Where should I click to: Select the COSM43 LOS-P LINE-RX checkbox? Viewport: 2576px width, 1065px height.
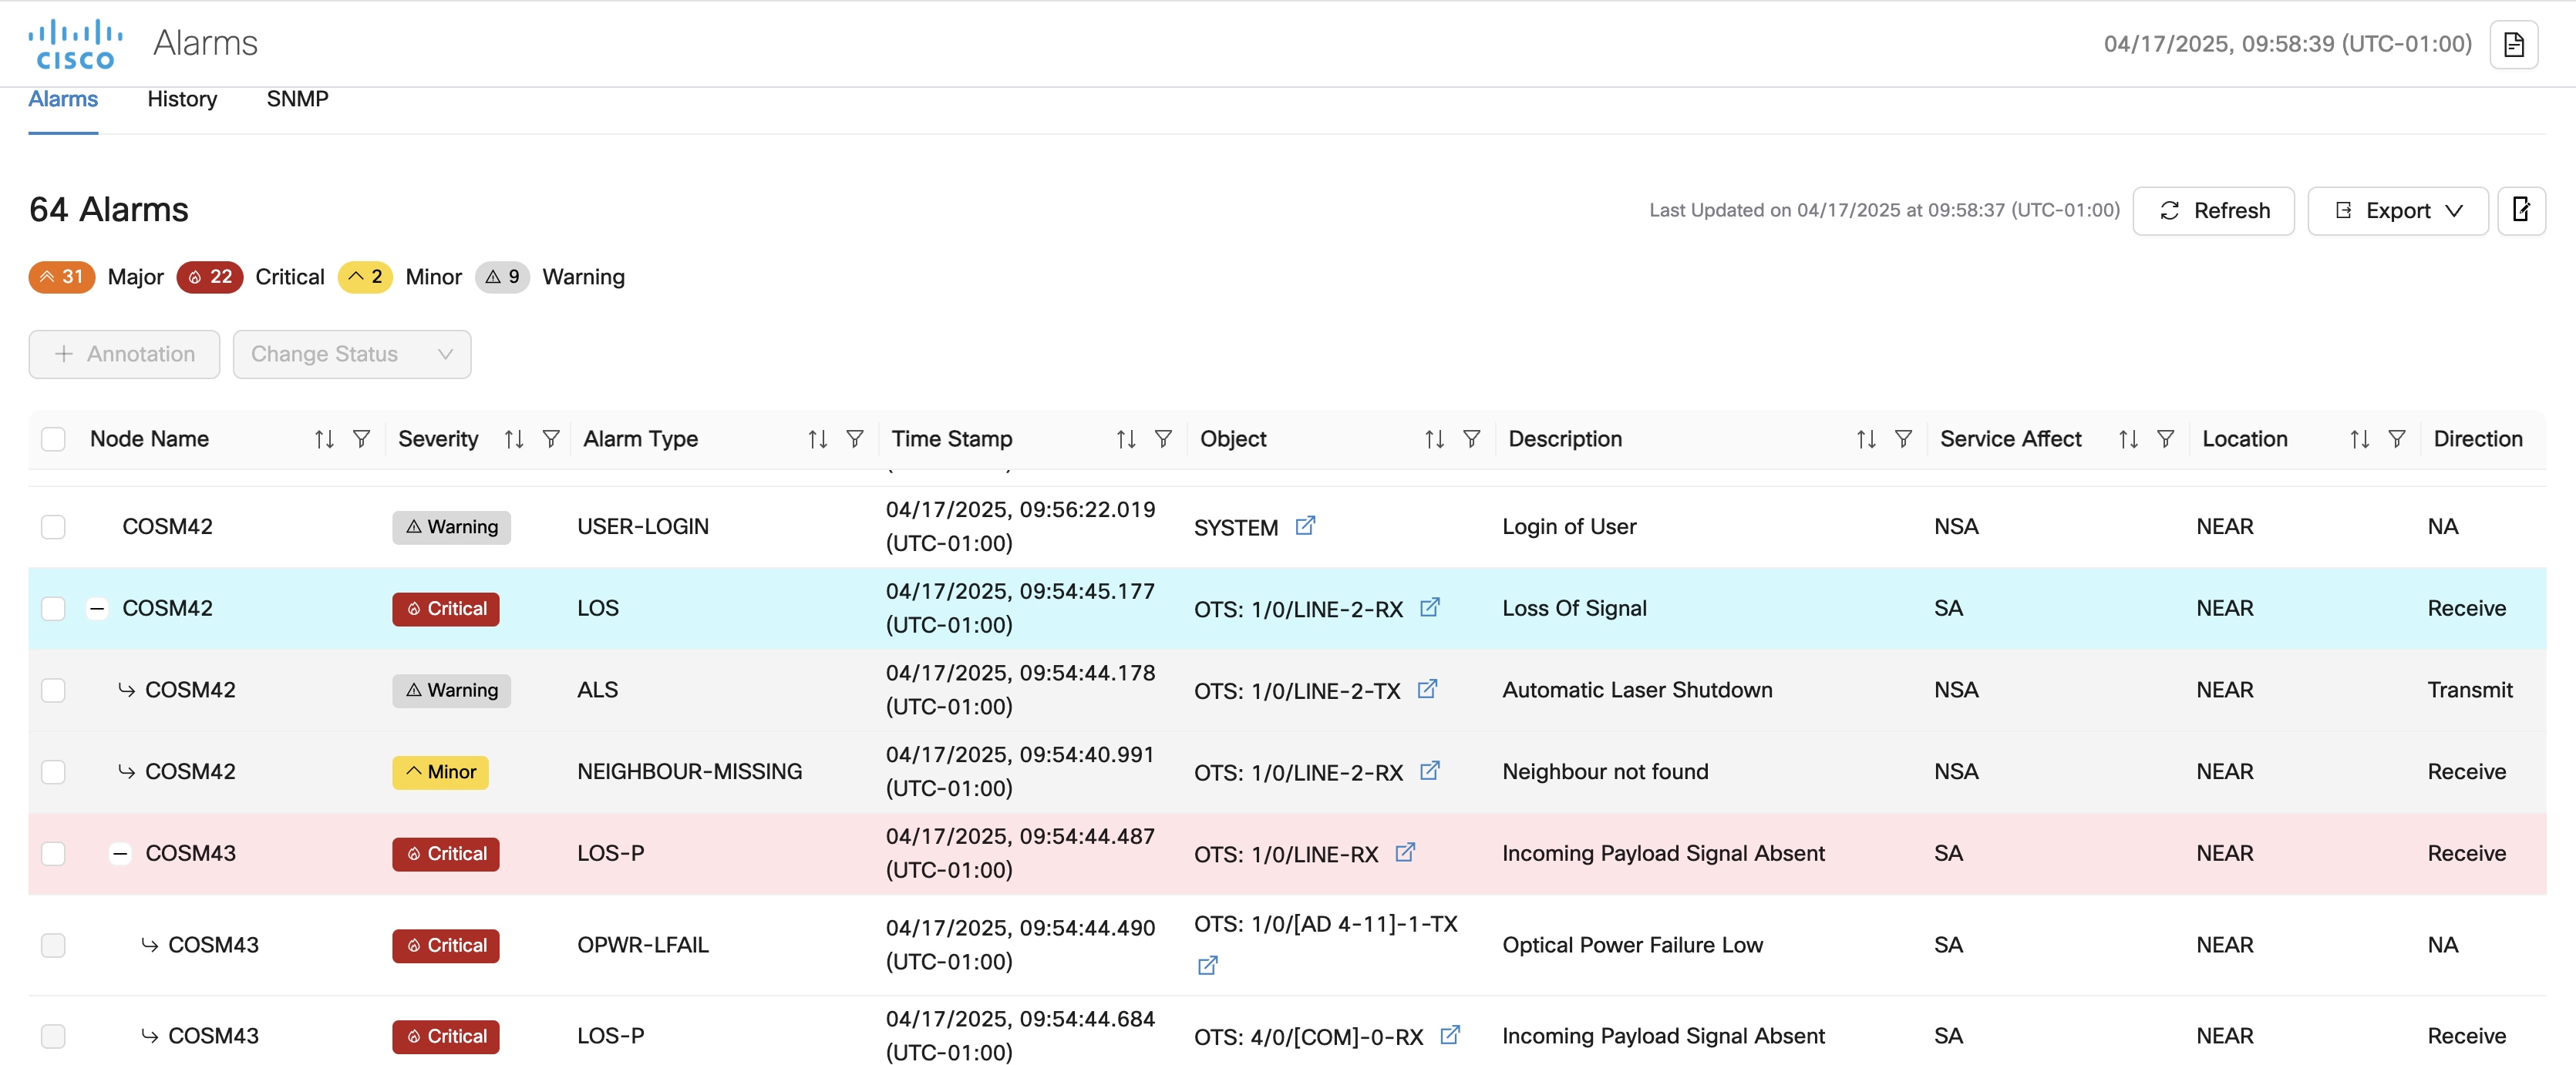pos(53,853)
